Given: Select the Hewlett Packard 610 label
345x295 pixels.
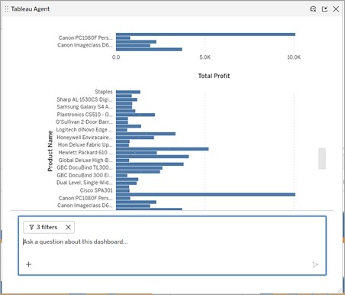Looking at the screenshot, I should pyautogui.click(x=85, y=152).
